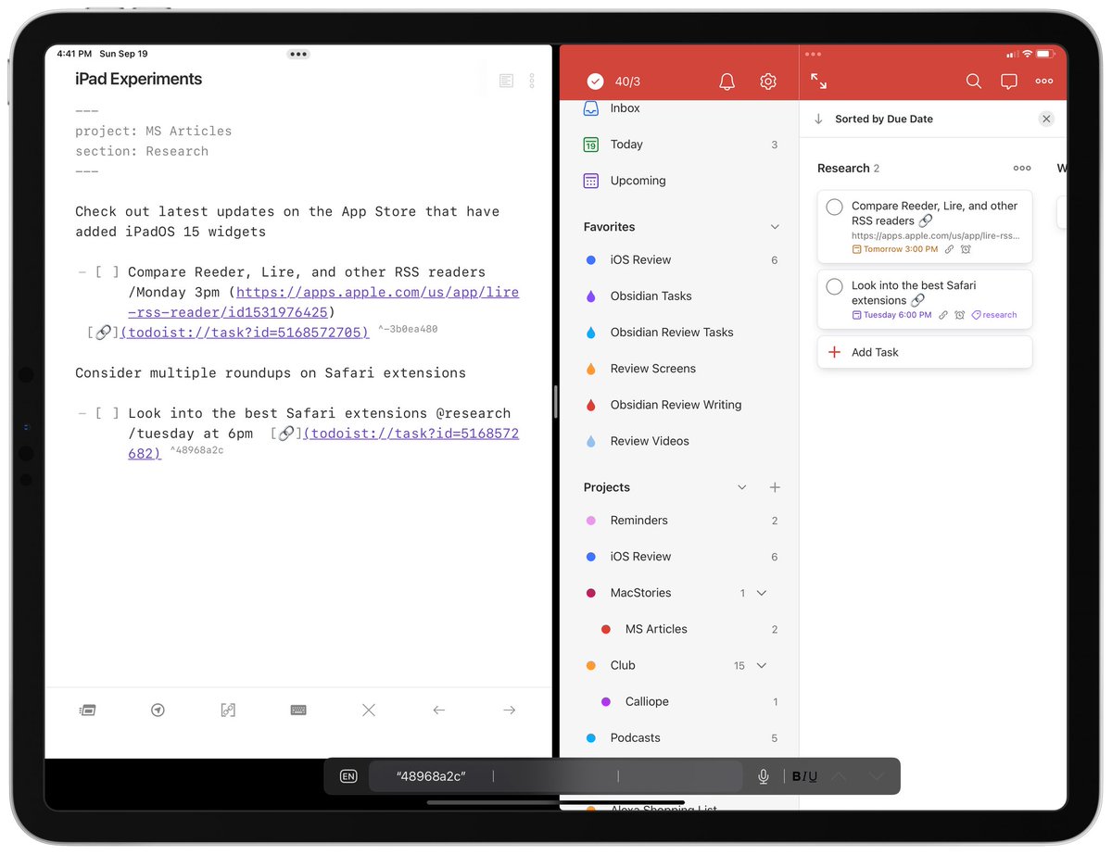1112x855 pixels.
Task: Add Task in Research section
Action: 925,352
